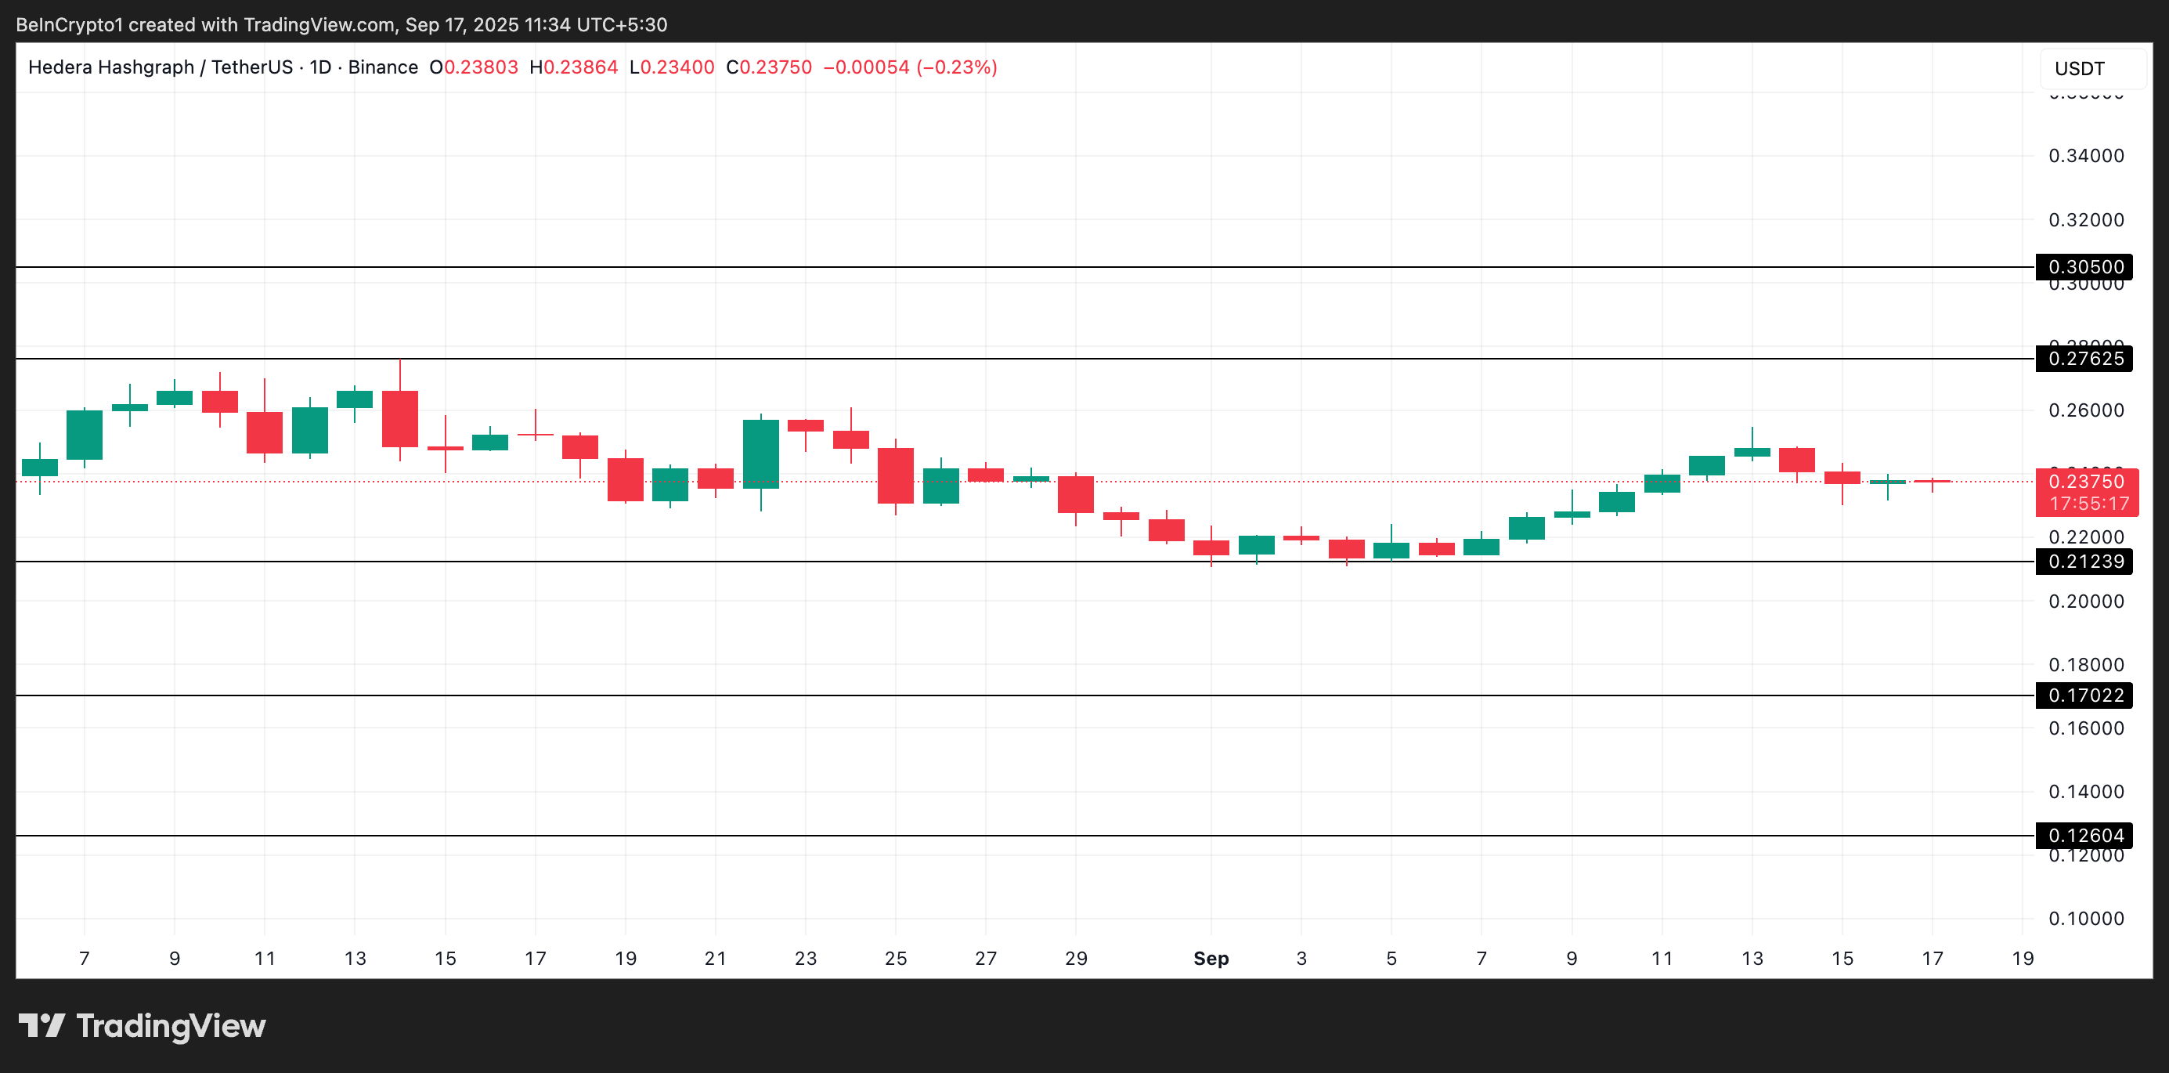Click the 0.21239 support price label
Viewport: 2169px width, 1073px height.
pyautogui.click(x=2086, y=561)
